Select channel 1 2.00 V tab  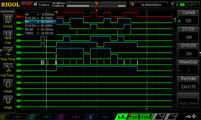(14, 117)
